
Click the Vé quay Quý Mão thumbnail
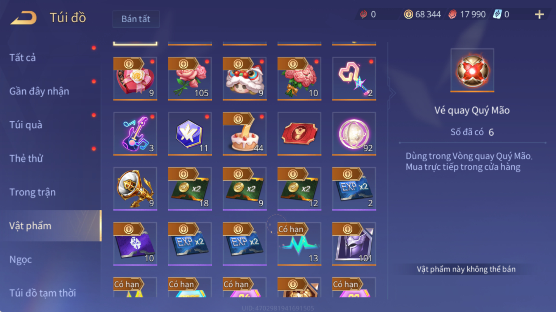coord(472,70)
